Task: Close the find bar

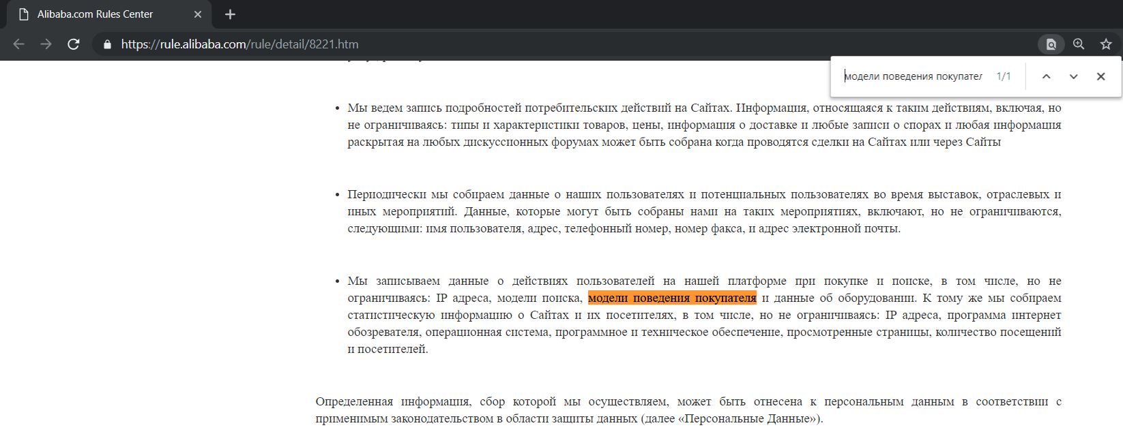Action: coord(1100,76)
